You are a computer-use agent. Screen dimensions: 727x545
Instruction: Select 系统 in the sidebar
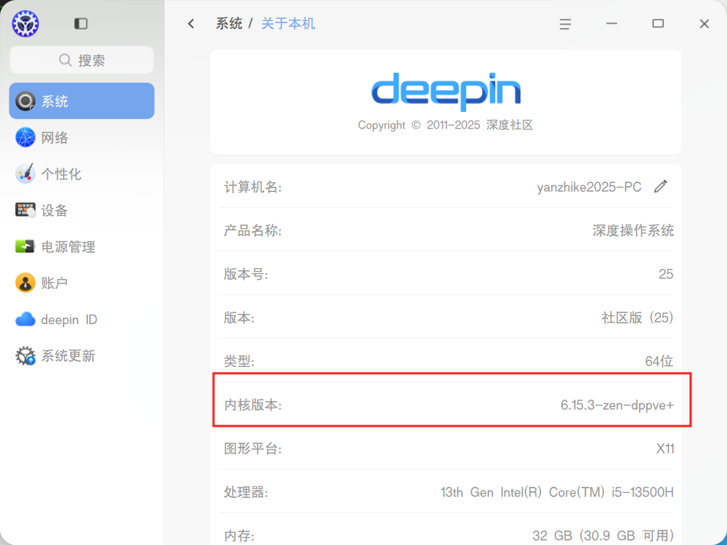pyautogui.click(x=81, y=101)
